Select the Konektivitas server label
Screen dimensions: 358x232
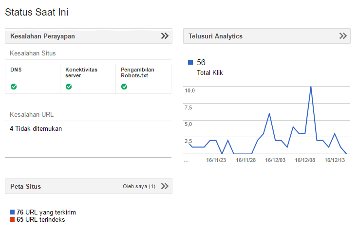[x=81, y=72]
